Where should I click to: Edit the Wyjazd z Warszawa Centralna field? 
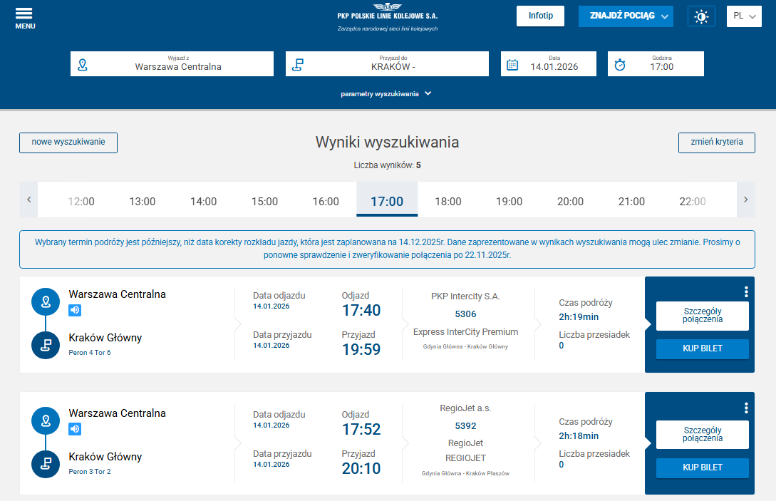(x=172, y=64)
